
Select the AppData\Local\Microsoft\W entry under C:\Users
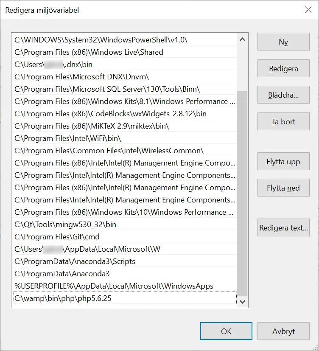124,249
